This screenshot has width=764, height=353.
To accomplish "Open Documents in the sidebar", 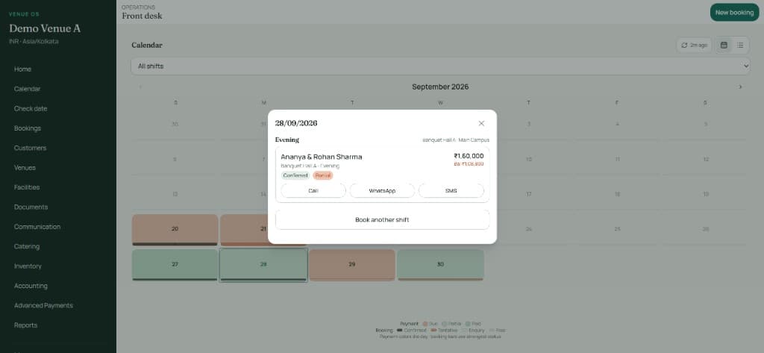I will (31, 207).
